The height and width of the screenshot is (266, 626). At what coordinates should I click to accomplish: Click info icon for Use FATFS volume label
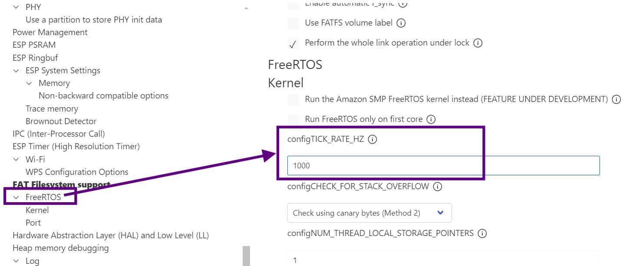pyautogui.click(x=401, y=23)
